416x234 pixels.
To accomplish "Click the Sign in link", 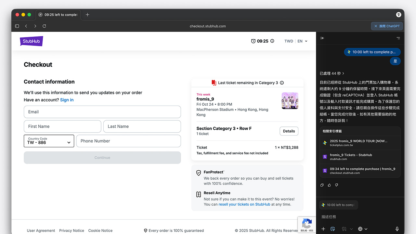I will pyautogui.click(x=67, y=100).
